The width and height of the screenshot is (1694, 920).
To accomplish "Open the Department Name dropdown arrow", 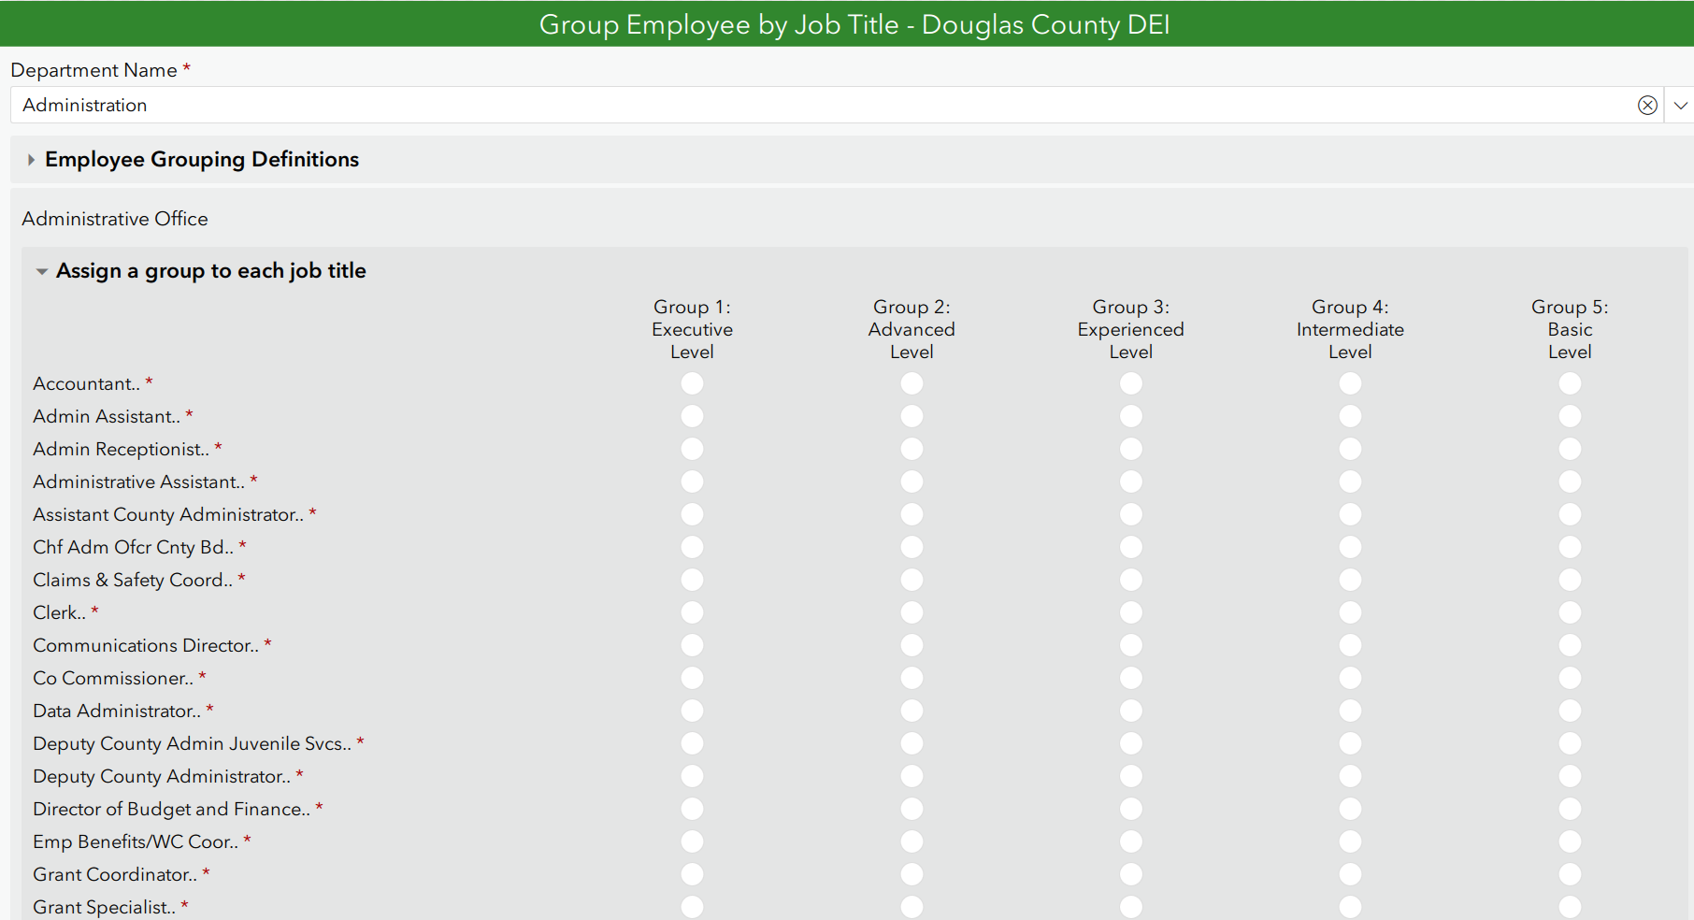I will point(1680,106).
